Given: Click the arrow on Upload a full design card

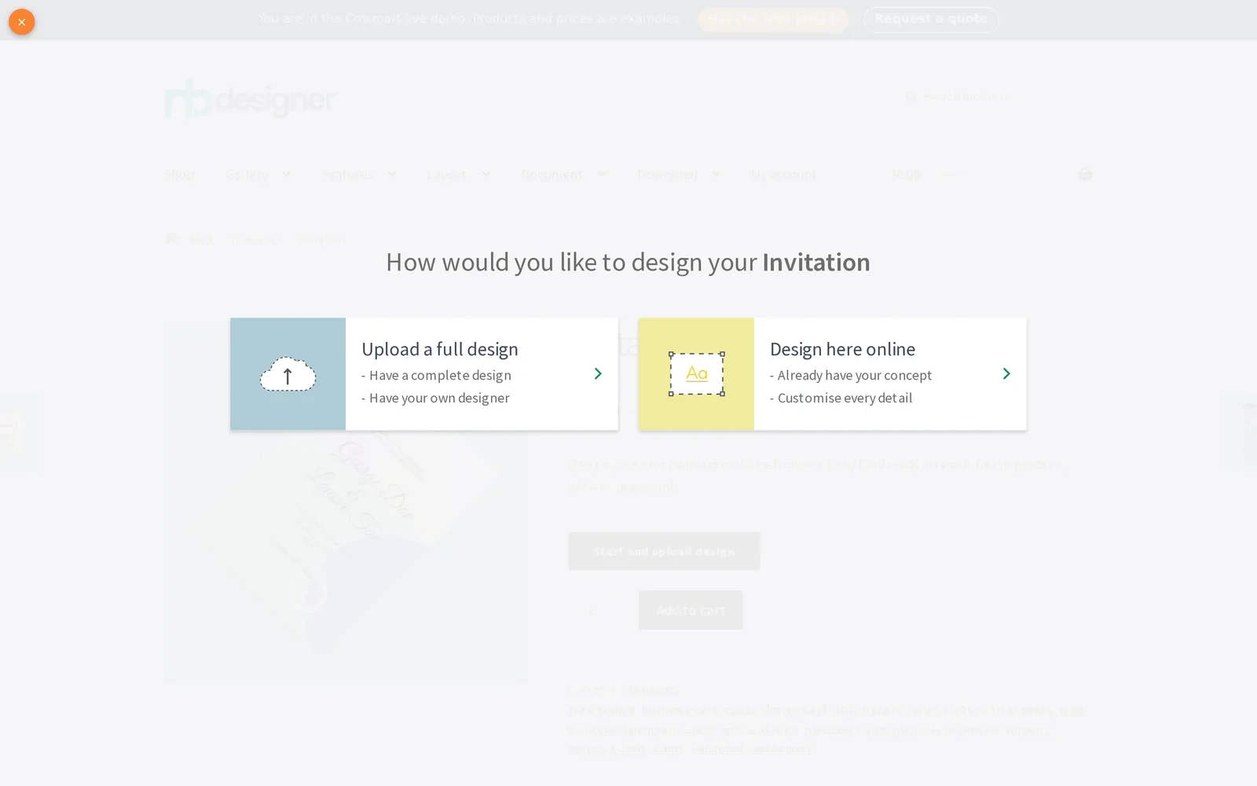Looking at the screenshot, I should [598, 374].
